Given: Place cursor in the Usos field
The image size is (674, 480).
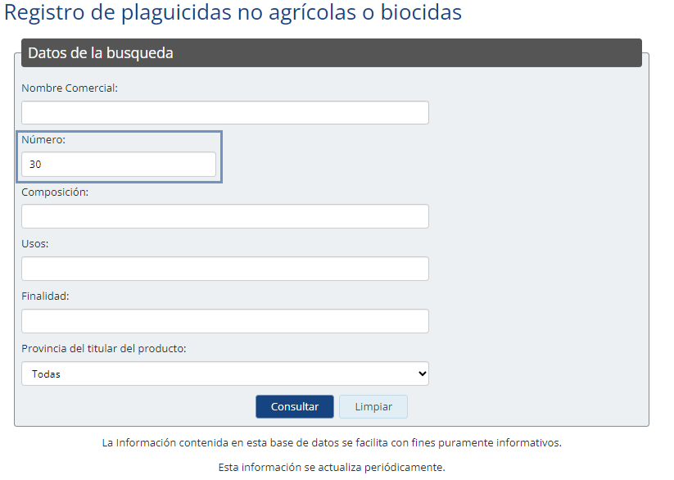Looking at the screenshot, I should (224, 268).
